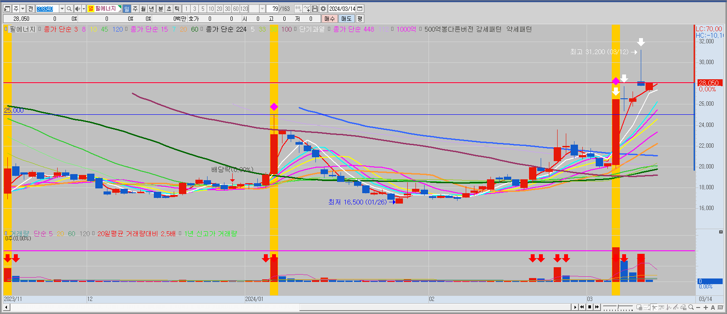This screenshot has width=727, height=314.
Task: Start chart replay with the play button
Action: pos(575,307)
